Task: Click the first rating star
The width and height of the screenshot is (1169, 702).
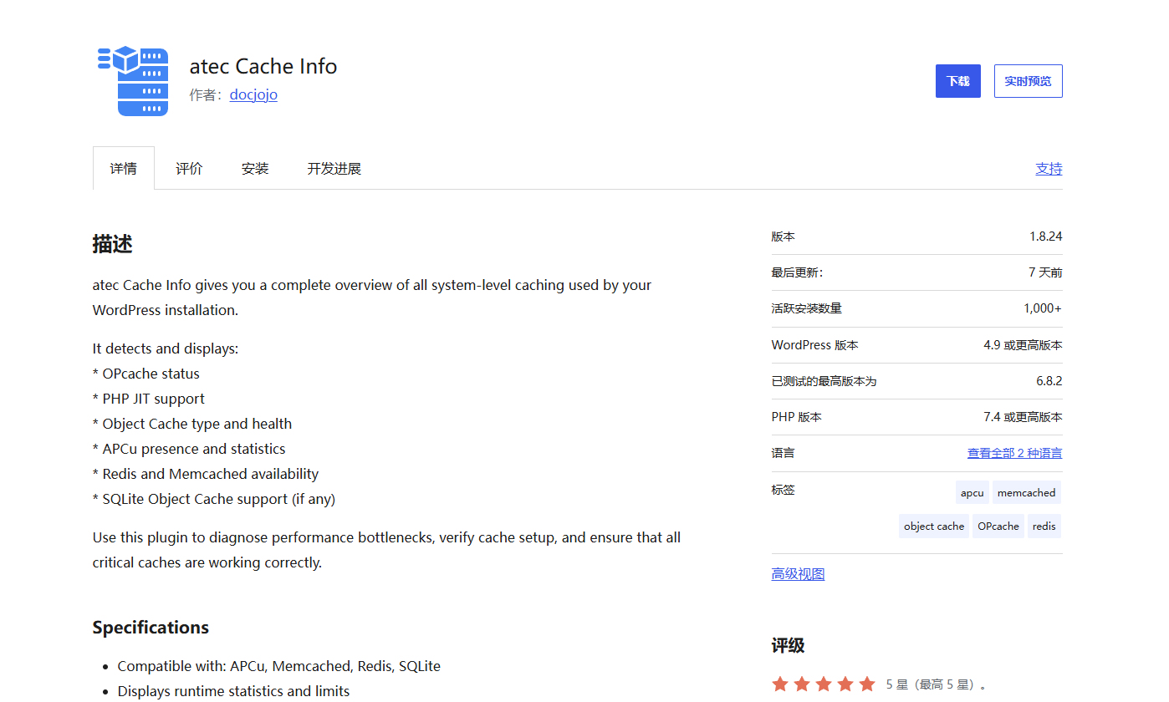Action: click(780, 684)
